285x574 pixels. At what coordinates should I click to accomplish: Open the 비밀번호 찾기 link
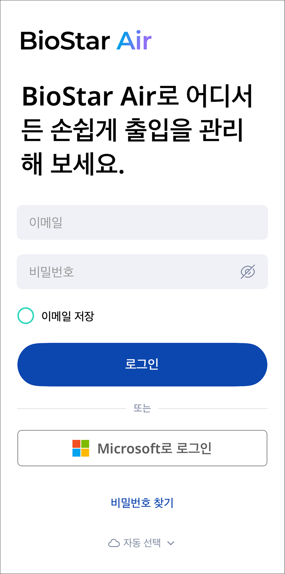point(142,502)
